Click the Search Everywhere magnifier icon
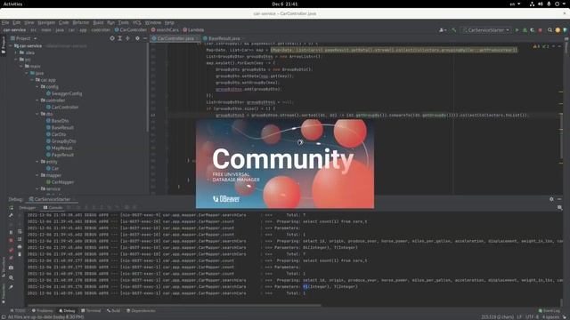The width and height of the screenshot is (570, 320). tap(550, 30)
